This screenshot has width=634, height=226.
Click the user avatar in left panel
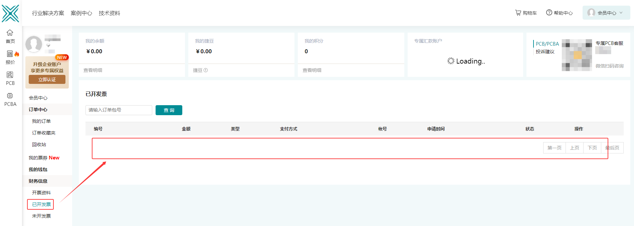[x=34, y=44]
